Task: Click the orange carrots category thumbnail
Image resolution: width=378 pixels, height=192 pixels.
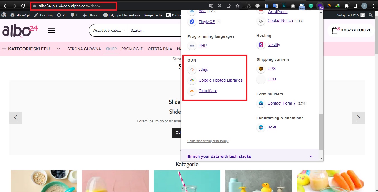Action: 330,181
